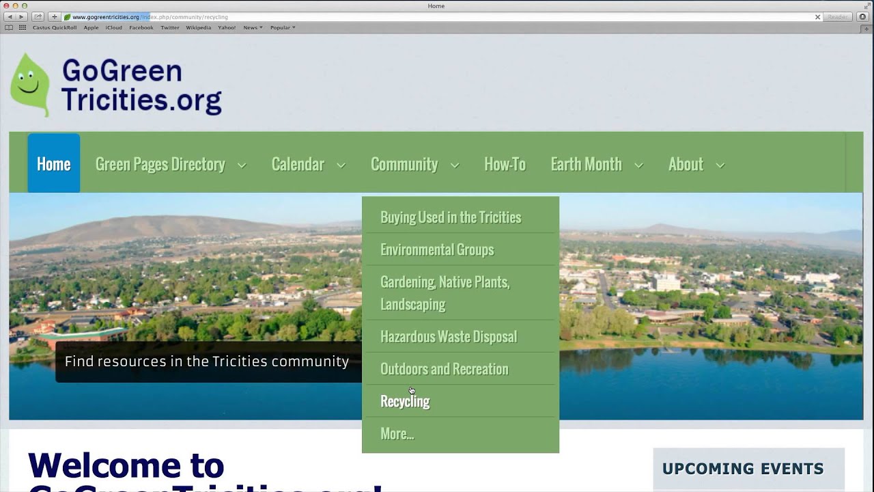The image size is (874, 492).
Task: Open the Castus QuickRoll bookmark
Action: pos(55,27)
